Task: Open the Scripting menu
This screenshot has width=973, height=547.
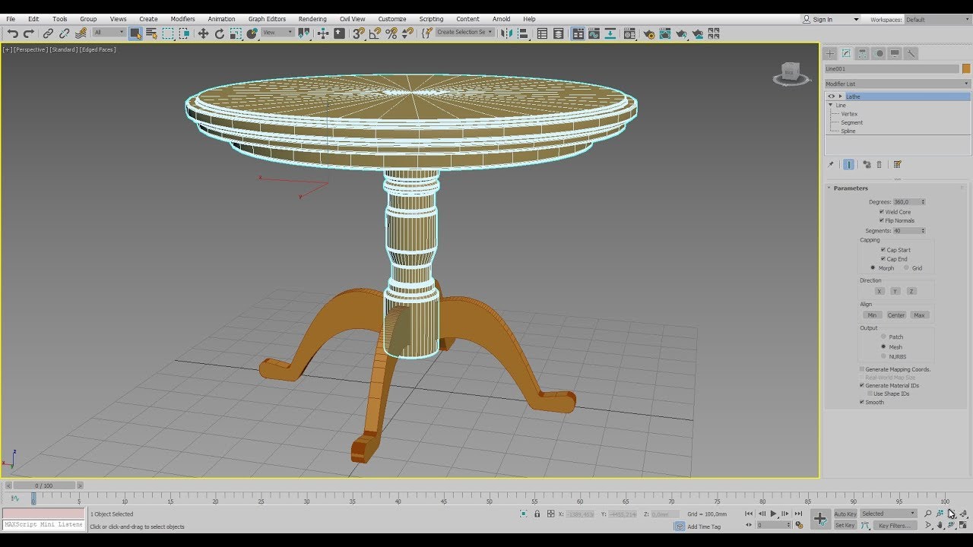Action: [431, 19]
